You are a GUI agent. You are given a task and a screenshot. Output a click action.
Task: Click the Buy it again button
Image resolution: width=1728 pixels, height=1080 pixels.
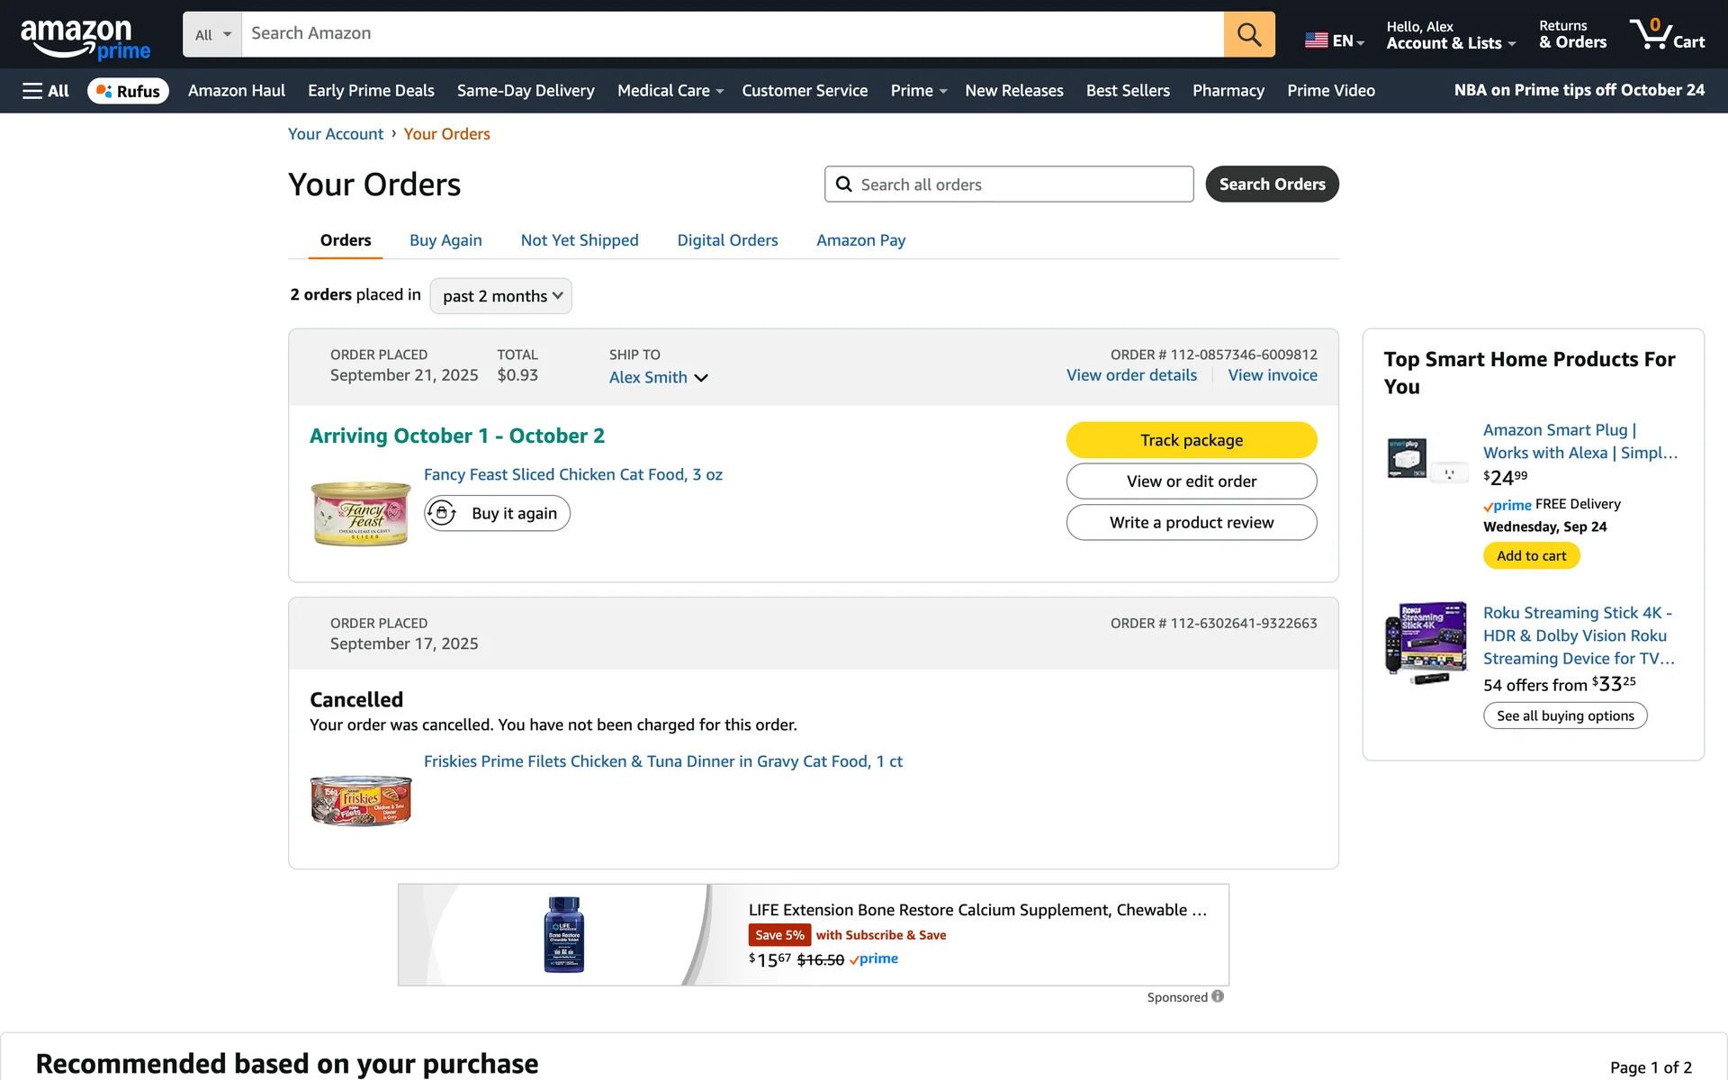click(x=497, y=513)
